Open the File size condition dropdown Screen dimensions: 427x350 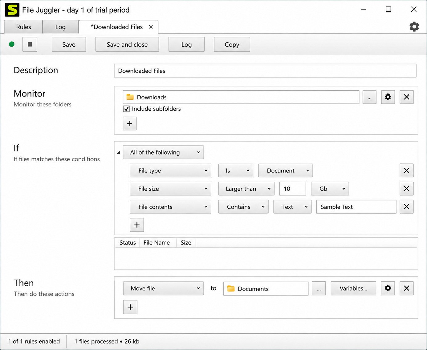[x=170, y=189]
